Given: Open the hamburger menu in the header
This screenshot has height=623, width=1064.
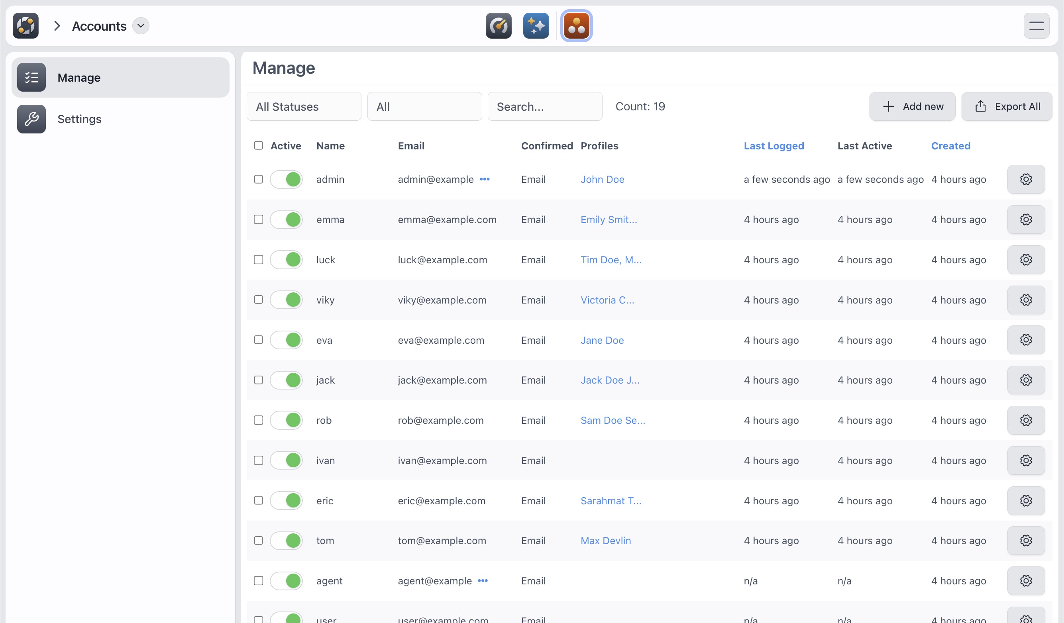Looking at the screenshot, I should tap(1036, 26).
